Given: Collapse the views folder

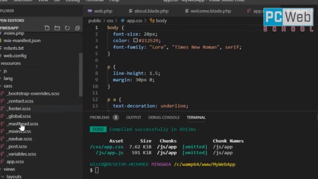Looking at the screenshot, I should pos(9,169).
